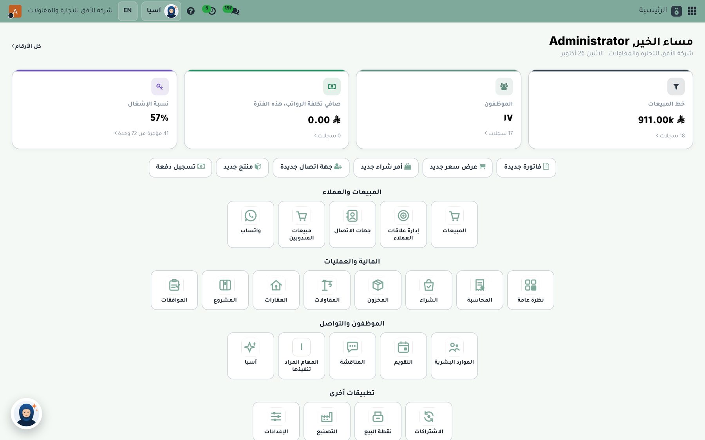Open the Sales (المبيعات) app tile

[454, 224]
